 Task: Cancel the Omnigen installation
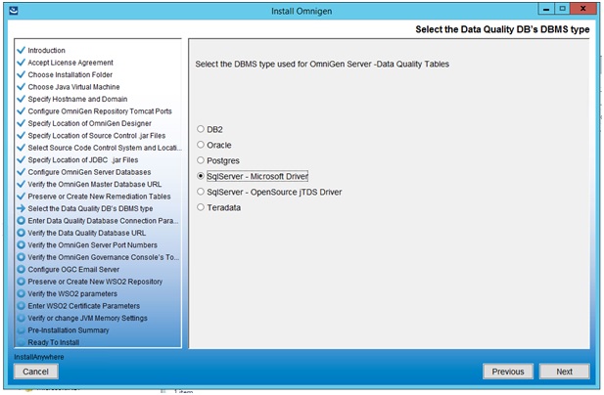[36, 372]
